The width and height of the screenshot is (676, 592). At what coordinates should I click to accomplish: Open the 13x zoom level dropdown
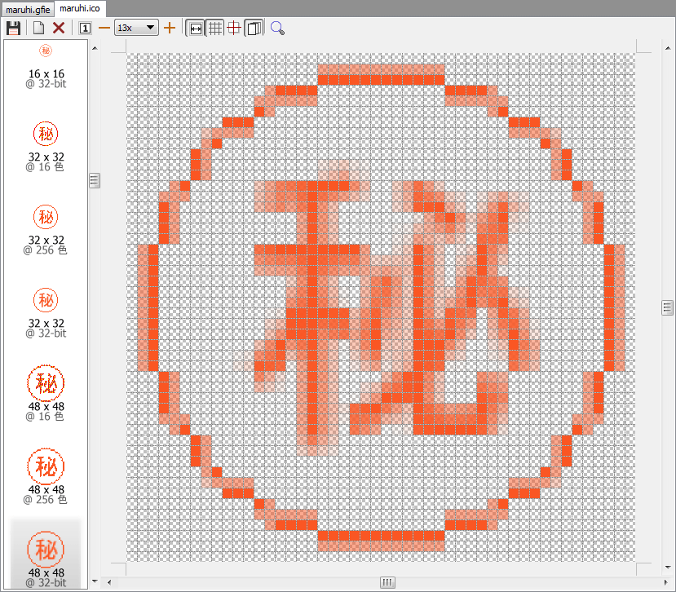(x=136, y=28)
